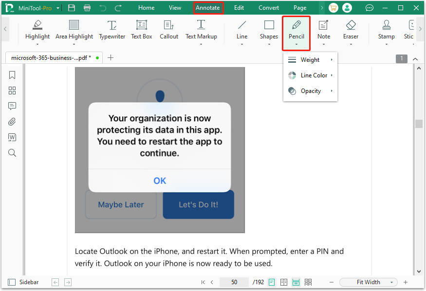
Task: Zoom out with the minus button
Action: pos(332,282)
